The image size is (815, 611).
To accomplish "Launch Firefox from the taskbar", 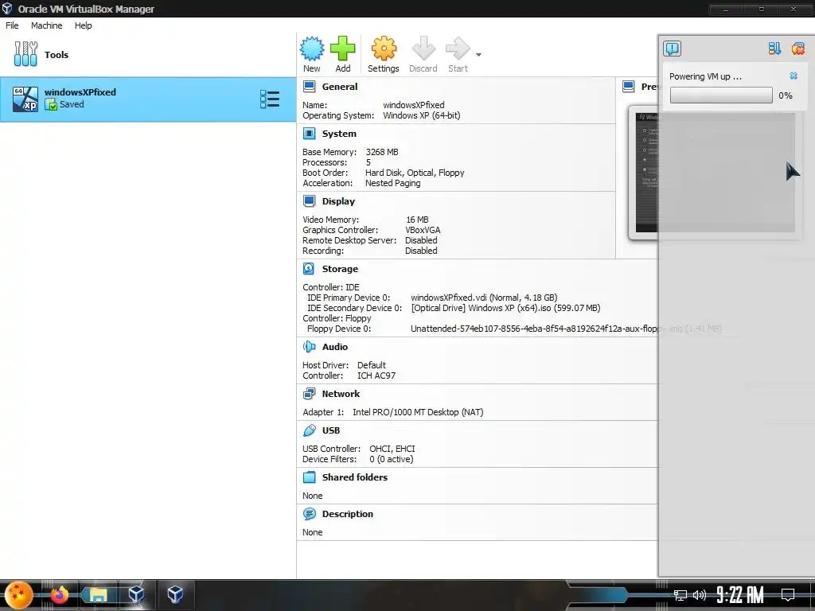I will tap(59, 595).
